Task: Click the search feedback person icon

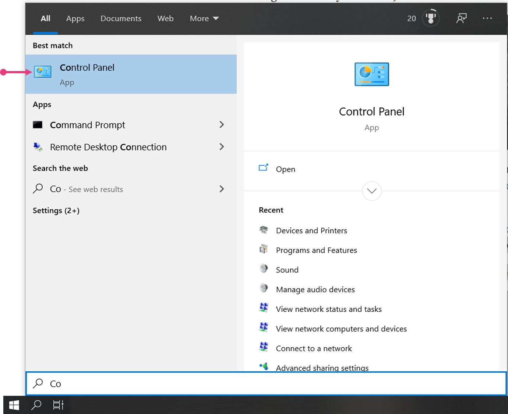Action: pyautogui.click(x=461, y=18)
